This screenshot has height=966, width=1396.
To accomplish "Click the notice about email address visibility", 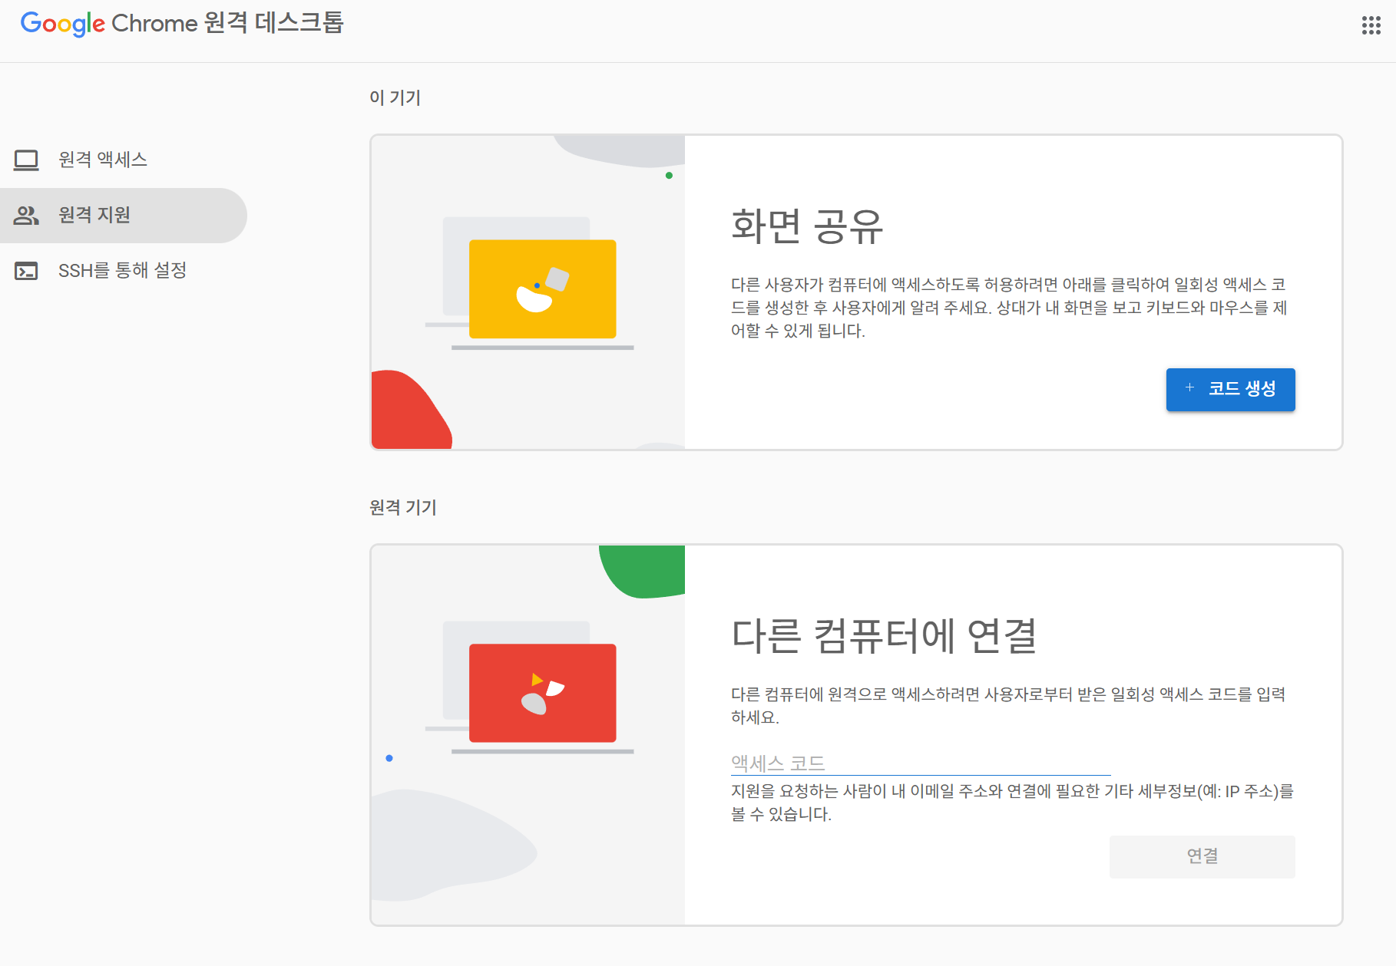I will [1012, 803].
